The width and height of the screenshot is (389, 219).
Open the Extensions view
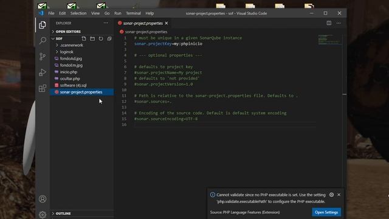[43, 88]
